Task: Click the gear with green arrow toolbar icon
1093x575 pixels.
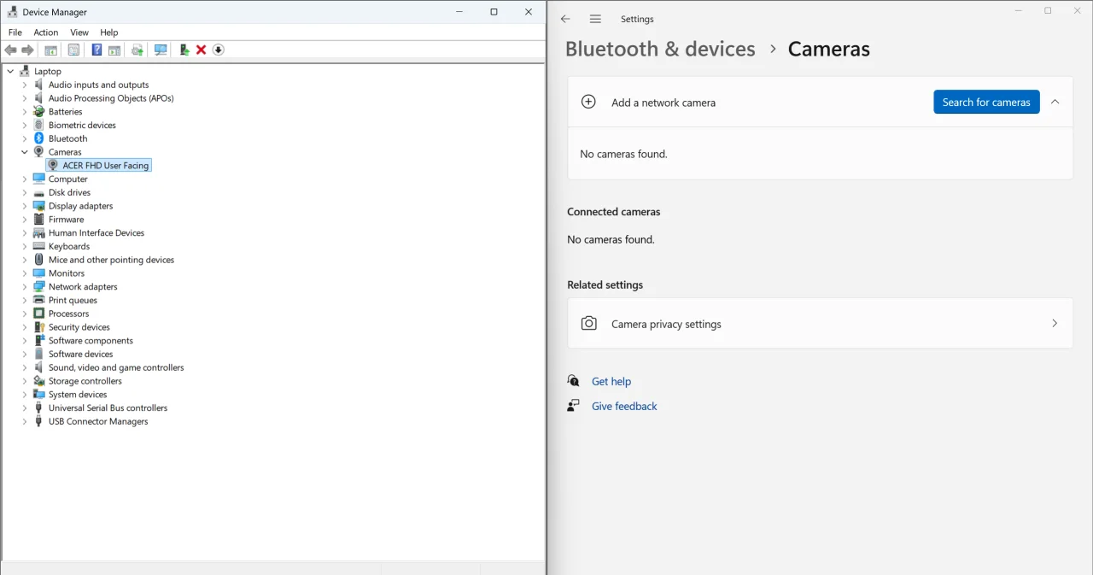Action: [x=137, y=50]
